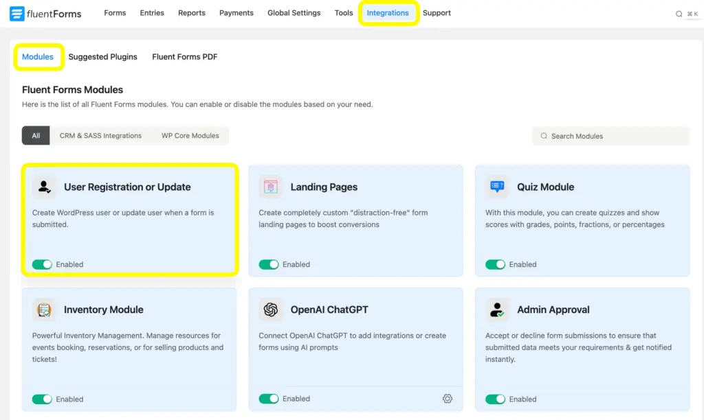This screenshot has width=704, height=420.
Task: Open the Reports menu item
Action: pyautogui.click(x=192, y=13)
